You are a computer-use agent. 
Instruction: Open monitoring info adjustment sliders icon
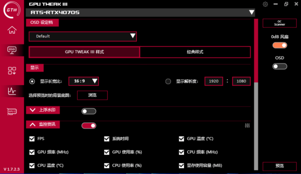tap(247, 126)
